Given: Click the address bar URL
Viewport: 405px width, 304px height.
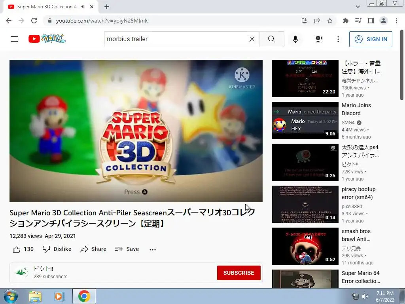Looking at the screenshot, I should tap(102, 21).
